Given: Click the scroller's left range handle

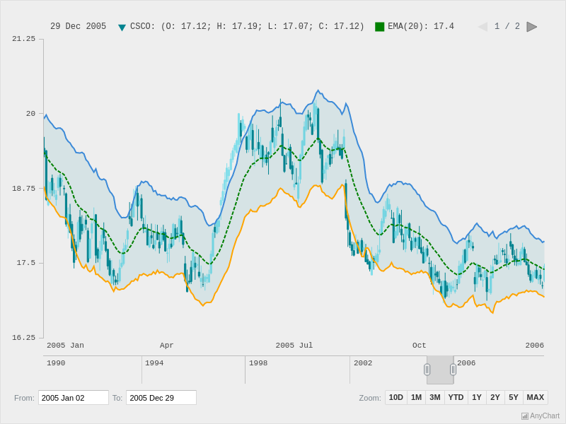Looking at the screenshot, I should 427,370.
